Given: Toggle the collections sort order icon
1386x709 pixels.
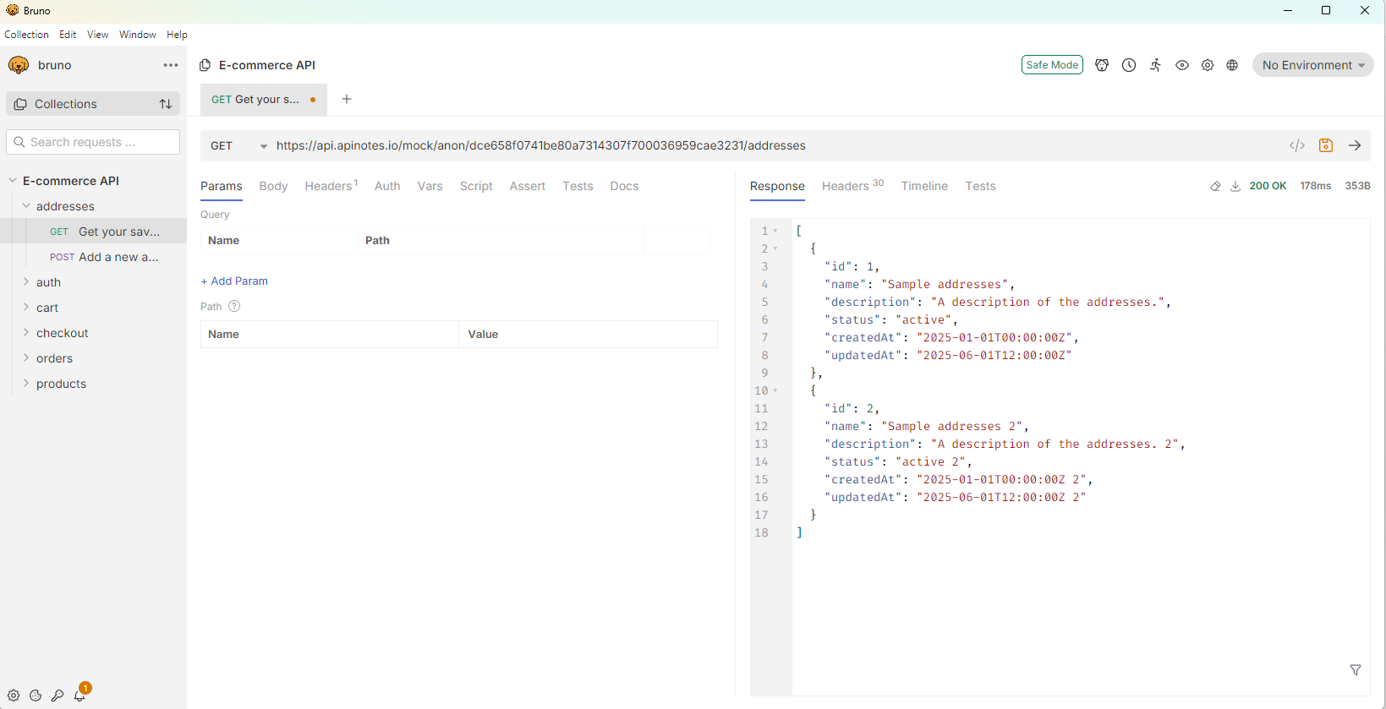Looking at the screenshot, I should click(x=166, y=104).
